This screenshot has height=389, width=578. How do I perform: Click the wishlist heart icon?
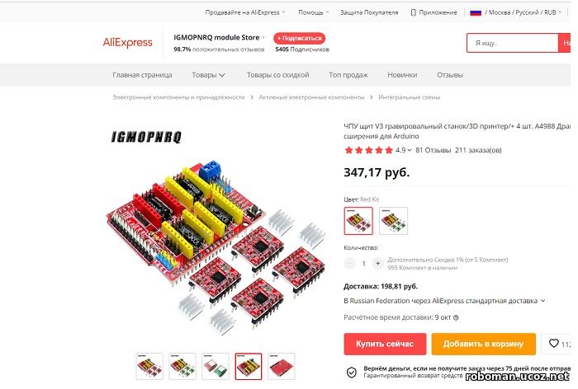pyautogui.click(x=554, y=344)
